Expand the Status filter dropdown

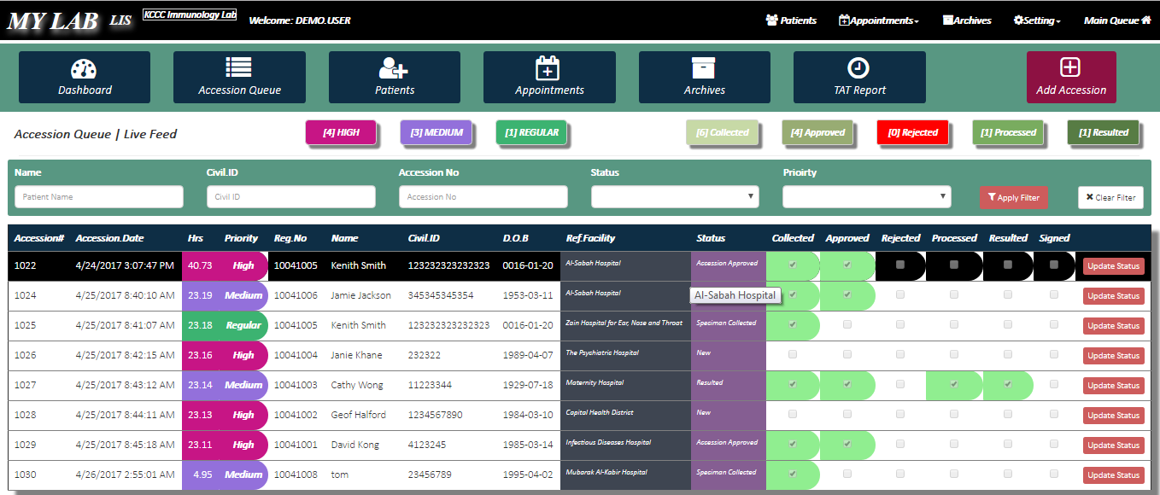pyautogui.click(x=675, y=197)
